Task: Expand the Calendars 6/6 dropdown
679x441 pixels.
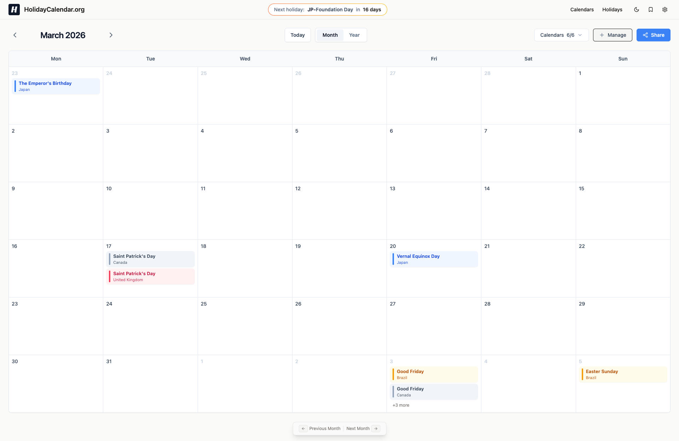Action: [561, 35]
